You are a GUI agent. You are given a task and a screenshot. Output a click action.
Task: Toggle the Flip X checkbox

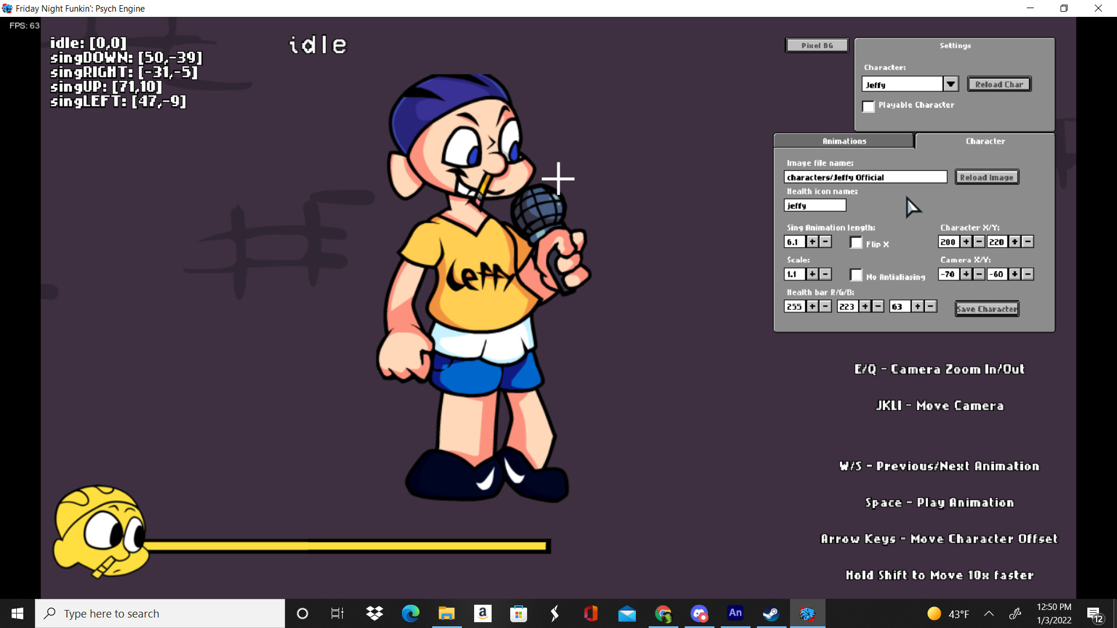(856, 243)
